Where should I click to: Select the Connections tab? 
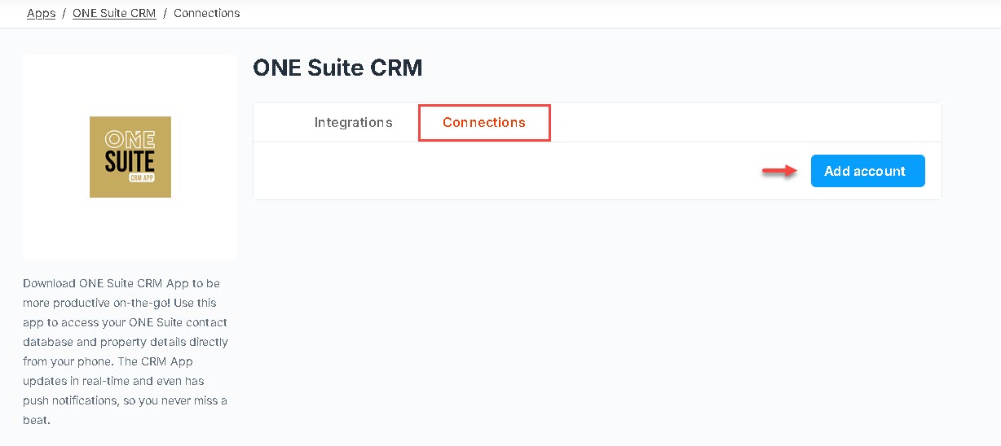[x=484, y=122]
